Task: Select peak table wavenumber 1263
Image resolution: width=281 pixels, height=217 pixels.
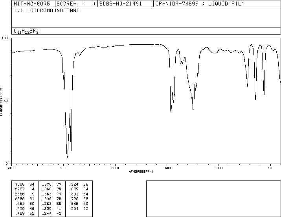Action: tap(47, 204)
